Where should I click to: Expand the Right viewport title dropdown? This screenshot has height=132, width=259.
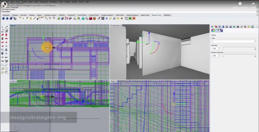[116, 81]
